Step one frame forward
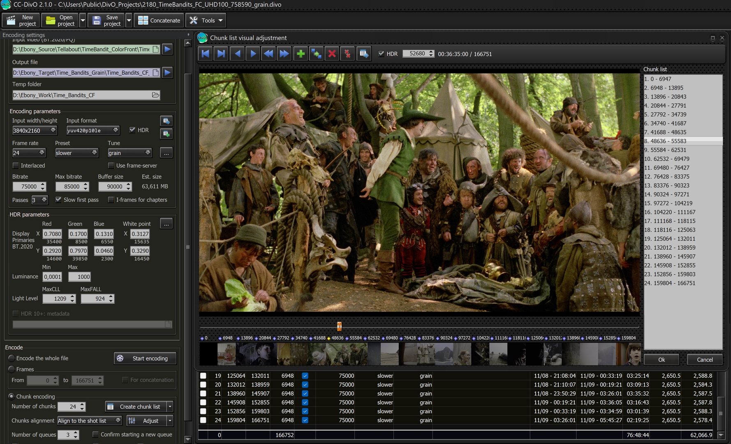The width and height of the screenshot is (731, 444). 253,53
